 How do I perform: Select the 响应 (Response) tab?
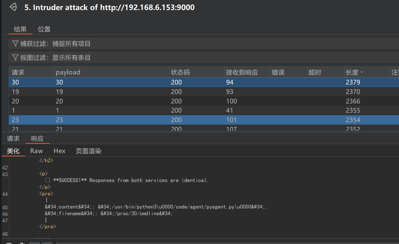coord(37,138)
